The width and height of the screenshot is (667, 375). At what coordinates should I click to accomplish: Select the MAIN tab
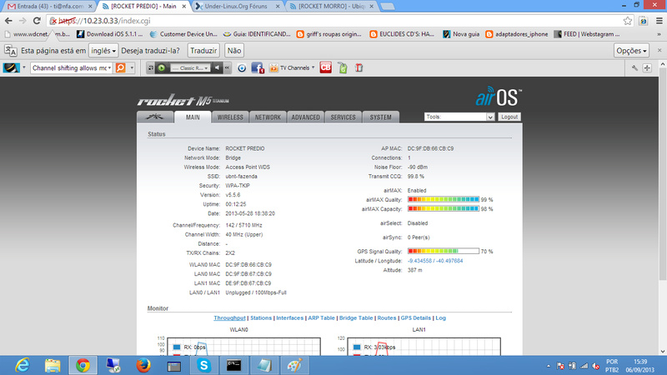pyautogui.click(x=193, y=117)
